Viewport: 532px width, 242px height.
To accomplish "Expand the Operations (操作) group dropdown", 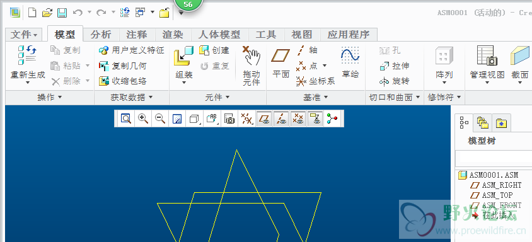I will (x=50, y=98).
